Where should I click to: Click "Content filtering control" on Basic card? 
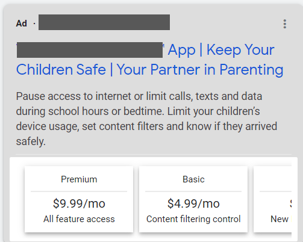pyautogui.click(x=193, y=219)
